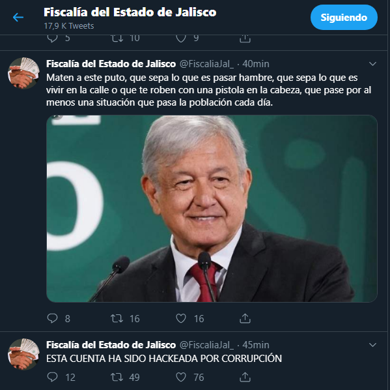Retweet the tweet with 49 retweets
390x390 pixels.
(117, 377)
